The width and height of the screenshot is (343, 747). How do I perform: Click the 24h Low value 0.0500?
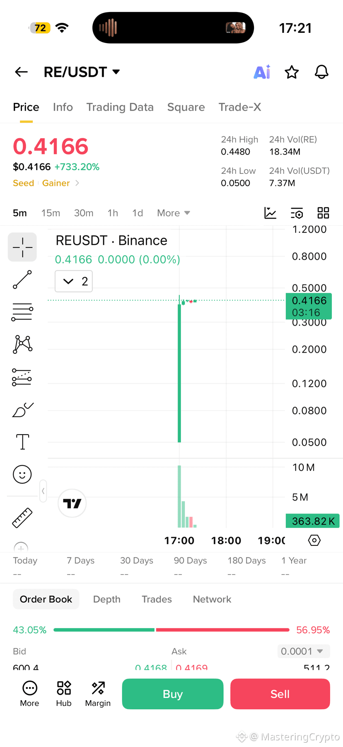pyautogui.click(x=235, y=183)
